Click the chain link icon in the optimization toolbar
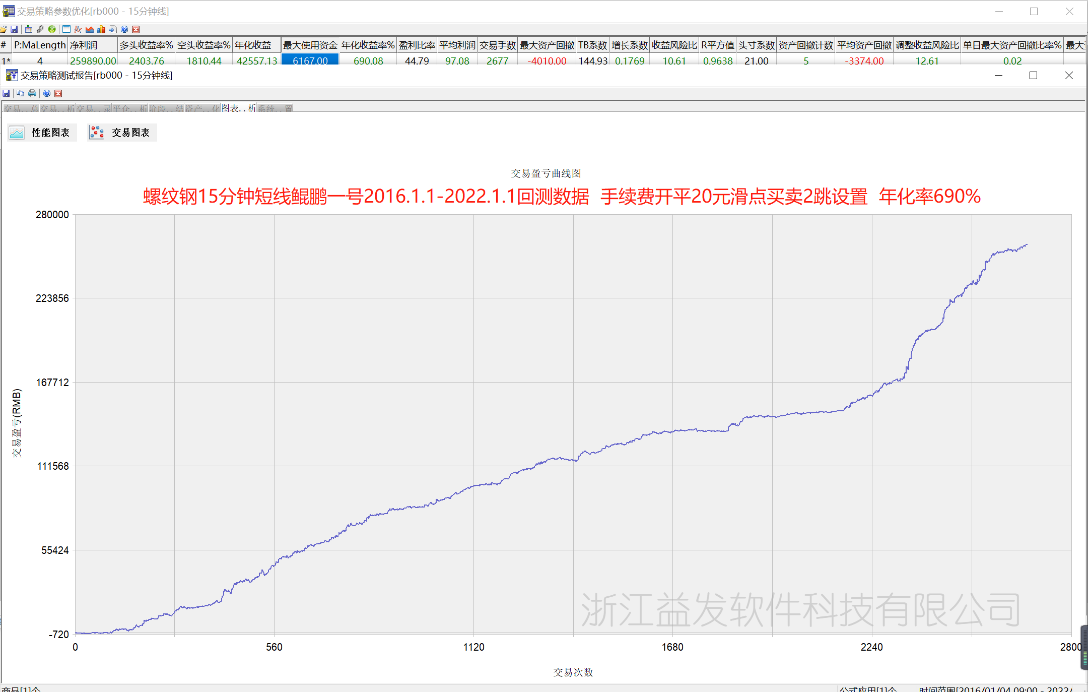This screenshot has height=692, width=1088. click(x=40, y=29)
